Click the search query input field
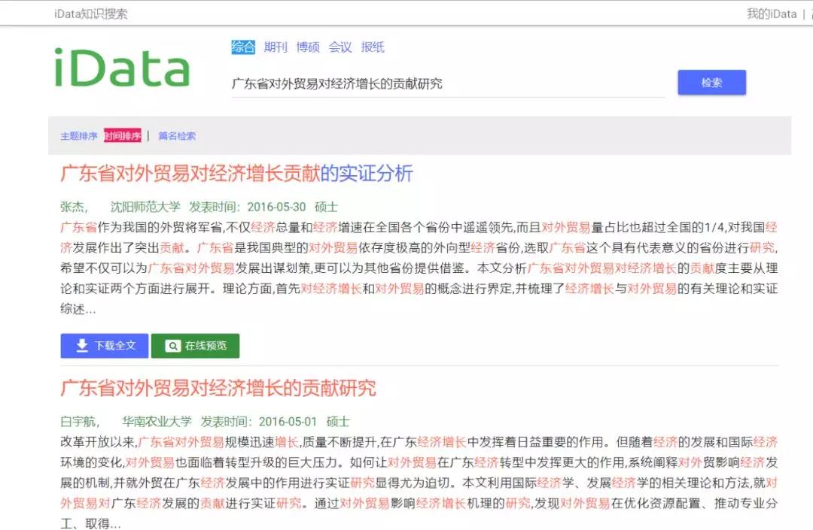The image size is (813, 530). click(447, 83)
